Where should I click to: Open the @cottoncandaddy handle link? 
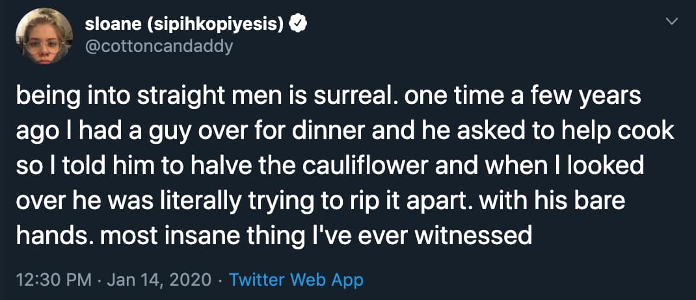tap(159, 47)
